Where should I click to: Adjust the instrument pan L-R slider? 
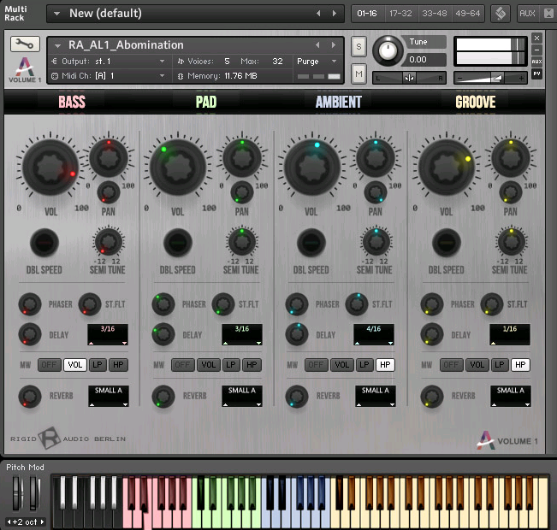(x=409, y=78)
